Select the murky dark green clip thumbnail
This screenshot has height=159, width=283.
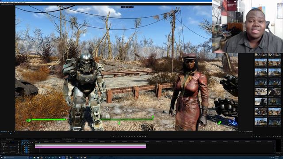[274, 102]
